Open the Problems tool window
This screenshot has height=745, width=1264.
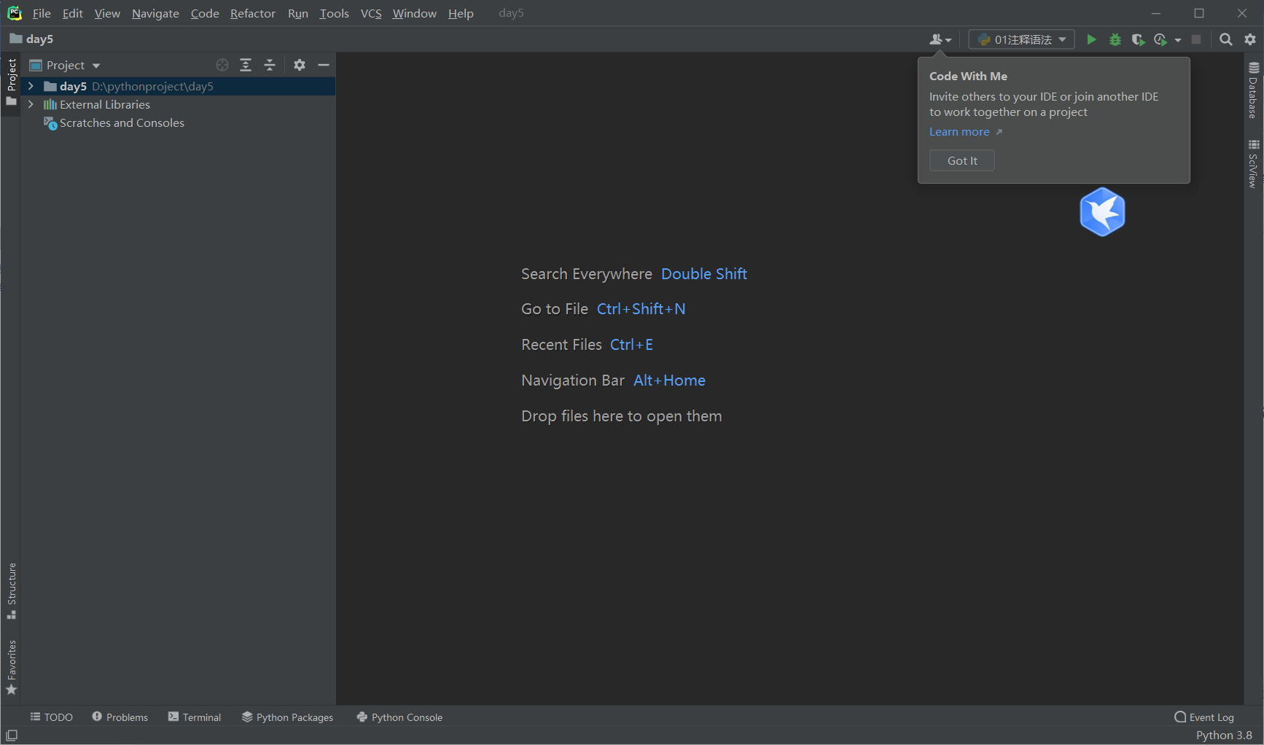[x=120, y=717]
